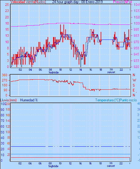
Task: Click the 12 hour tick on wind graph
Action: [70, 70]
